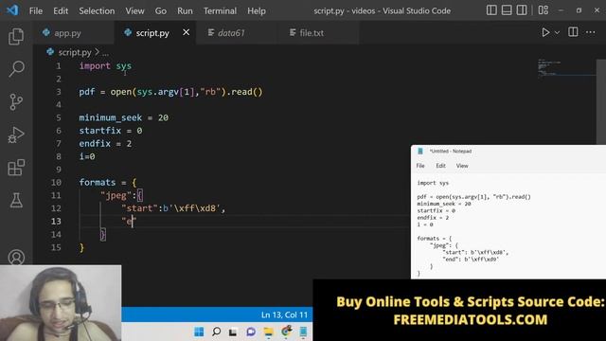
Task: Open the Accounts menu icon
Action: pyautogui.click(x=16, y=257)
